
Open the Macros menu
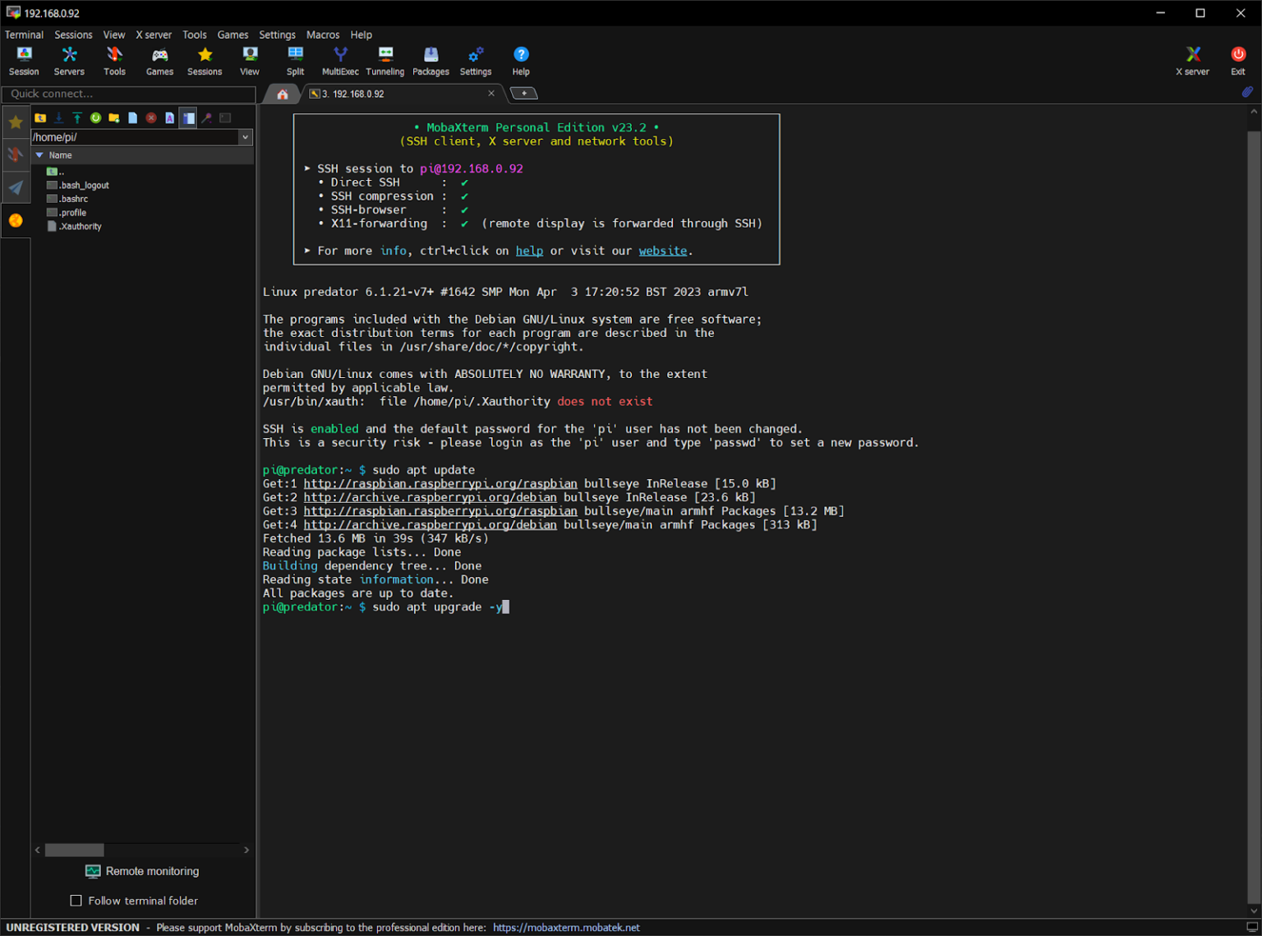(323, 35)
